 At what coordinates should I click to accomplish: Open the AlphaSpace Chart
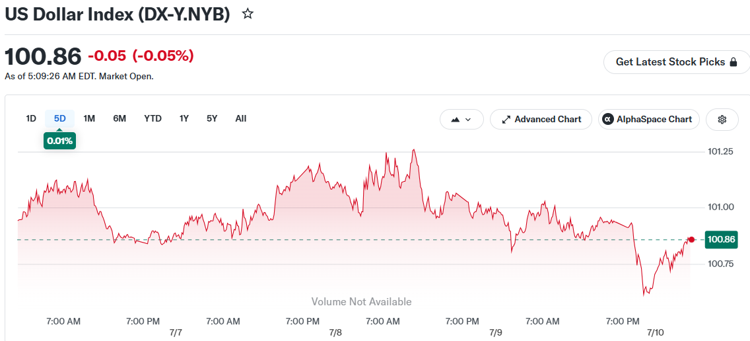649,119
